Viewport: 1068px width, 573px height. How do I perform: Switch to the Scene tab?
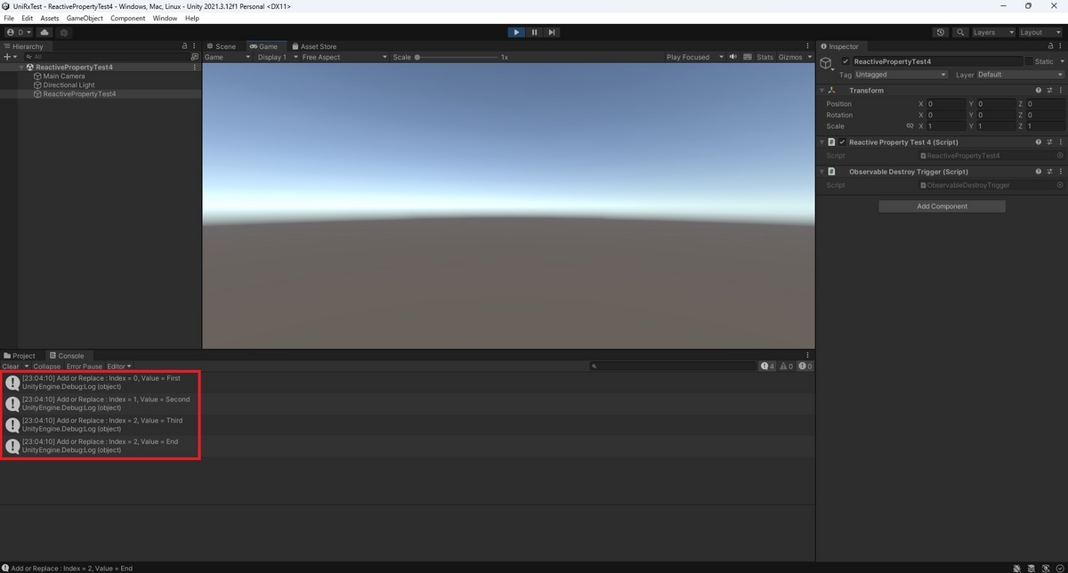[221, 46]
